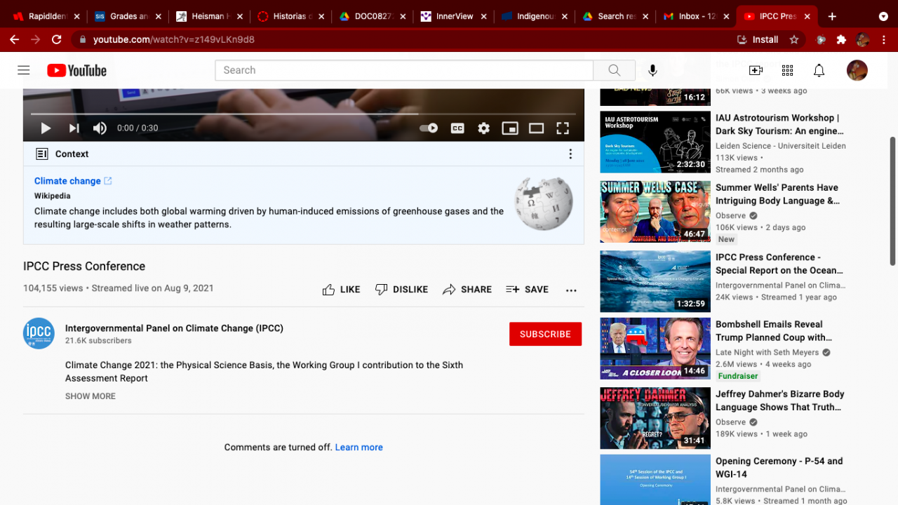Share the video
This screenshot has height=505, width=898.
(x=467, y=290)
